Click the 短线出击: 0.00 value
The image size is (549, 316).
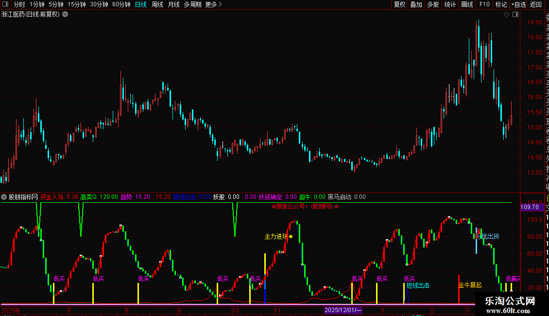pyautogui.click(x=191, y=197)
